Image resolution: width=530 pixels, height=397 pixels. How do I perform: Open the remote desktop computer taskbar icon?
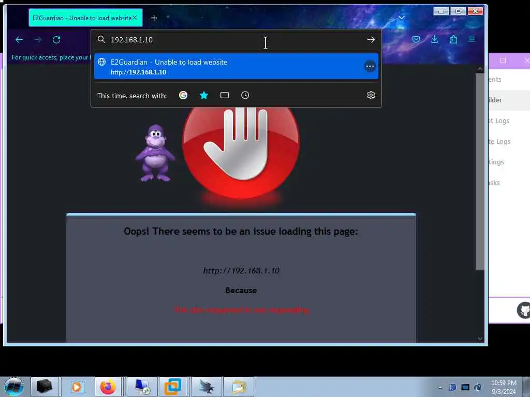pos(142,387)
